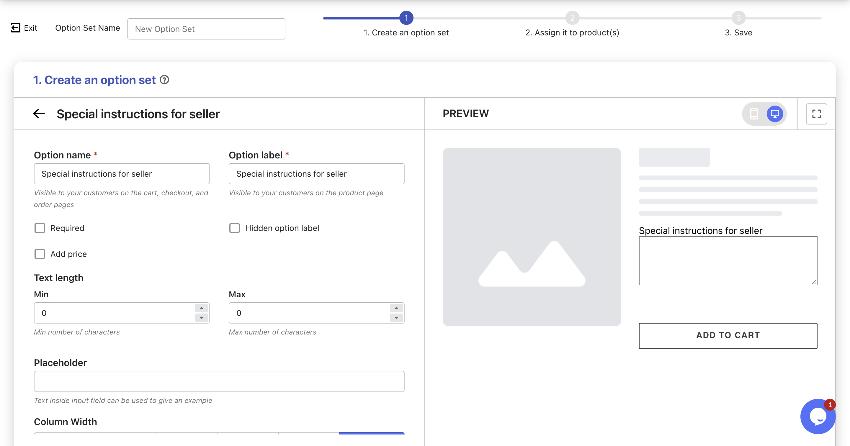
Task: Switch preview to mobile view
Action: point(754,114)
